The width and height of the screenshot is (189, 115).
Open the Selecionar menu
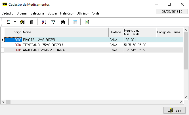[x=37, y=13]
